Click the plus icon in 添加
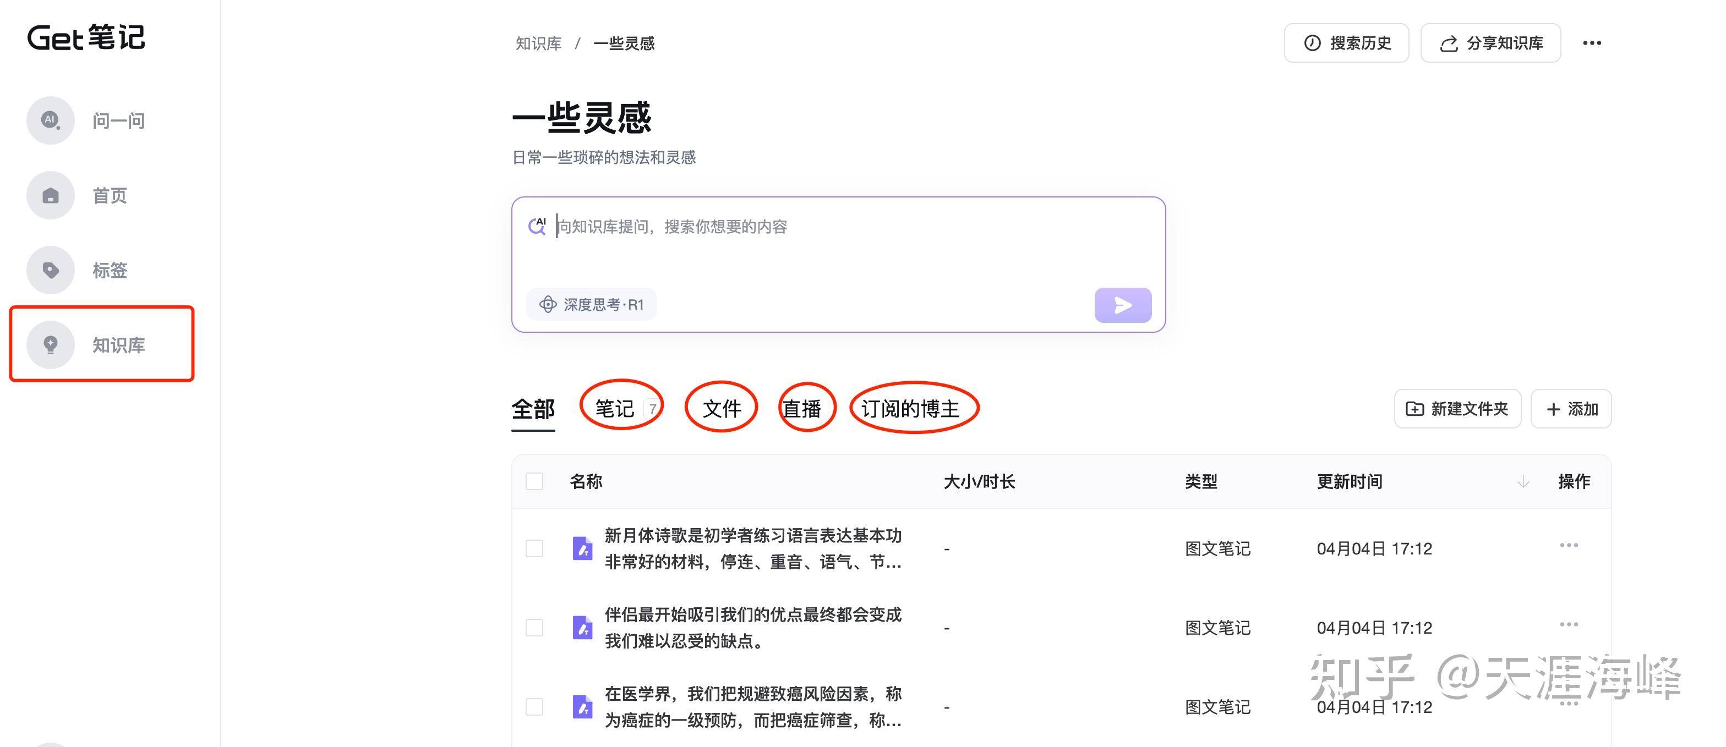 (1553, 409)
